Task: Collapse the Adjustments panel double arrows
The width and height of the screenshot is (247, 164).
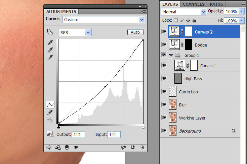Action: 140,6
